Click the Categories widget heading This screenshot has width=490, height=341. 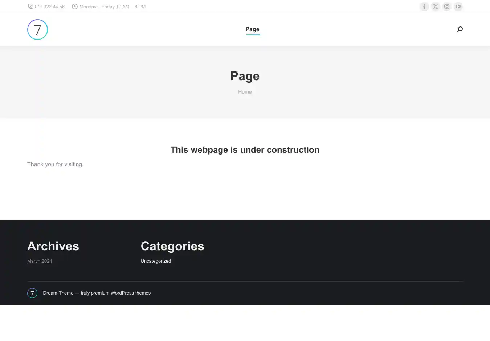click(x=172, y=246)
